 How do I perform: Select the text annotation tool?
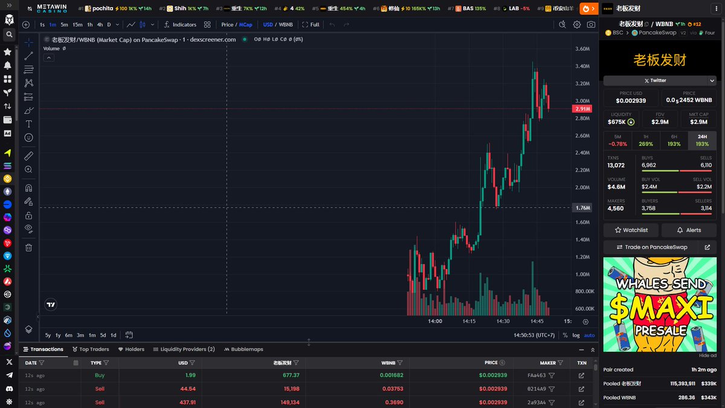click(x=28, y=124)
